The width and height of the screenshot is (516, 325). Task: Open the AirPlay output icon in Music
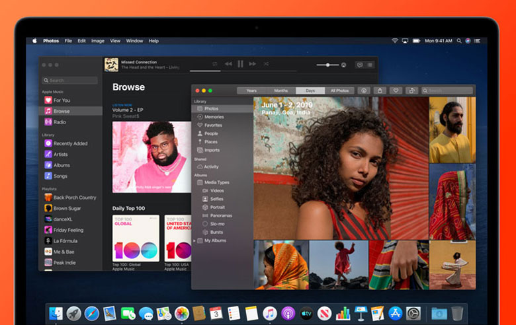tap(343, 65)
